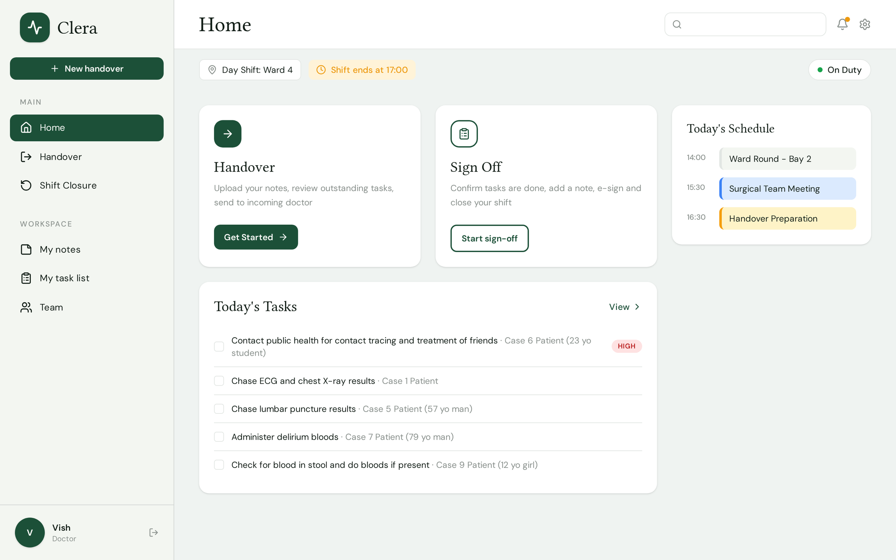
Task: Click the V user avatar
Action: 30,532
